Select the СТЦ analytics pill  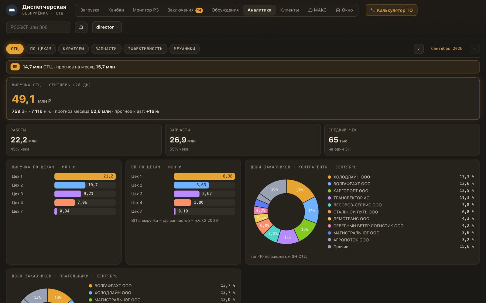[15, 49]
